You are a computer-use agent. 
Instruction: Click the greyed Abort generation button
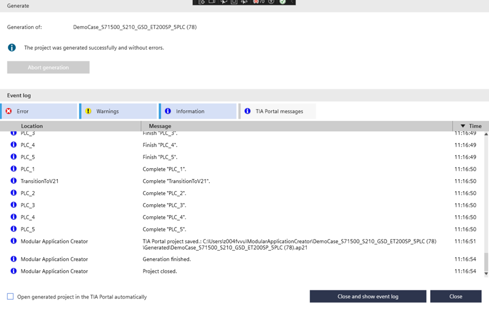click(48, 68)
